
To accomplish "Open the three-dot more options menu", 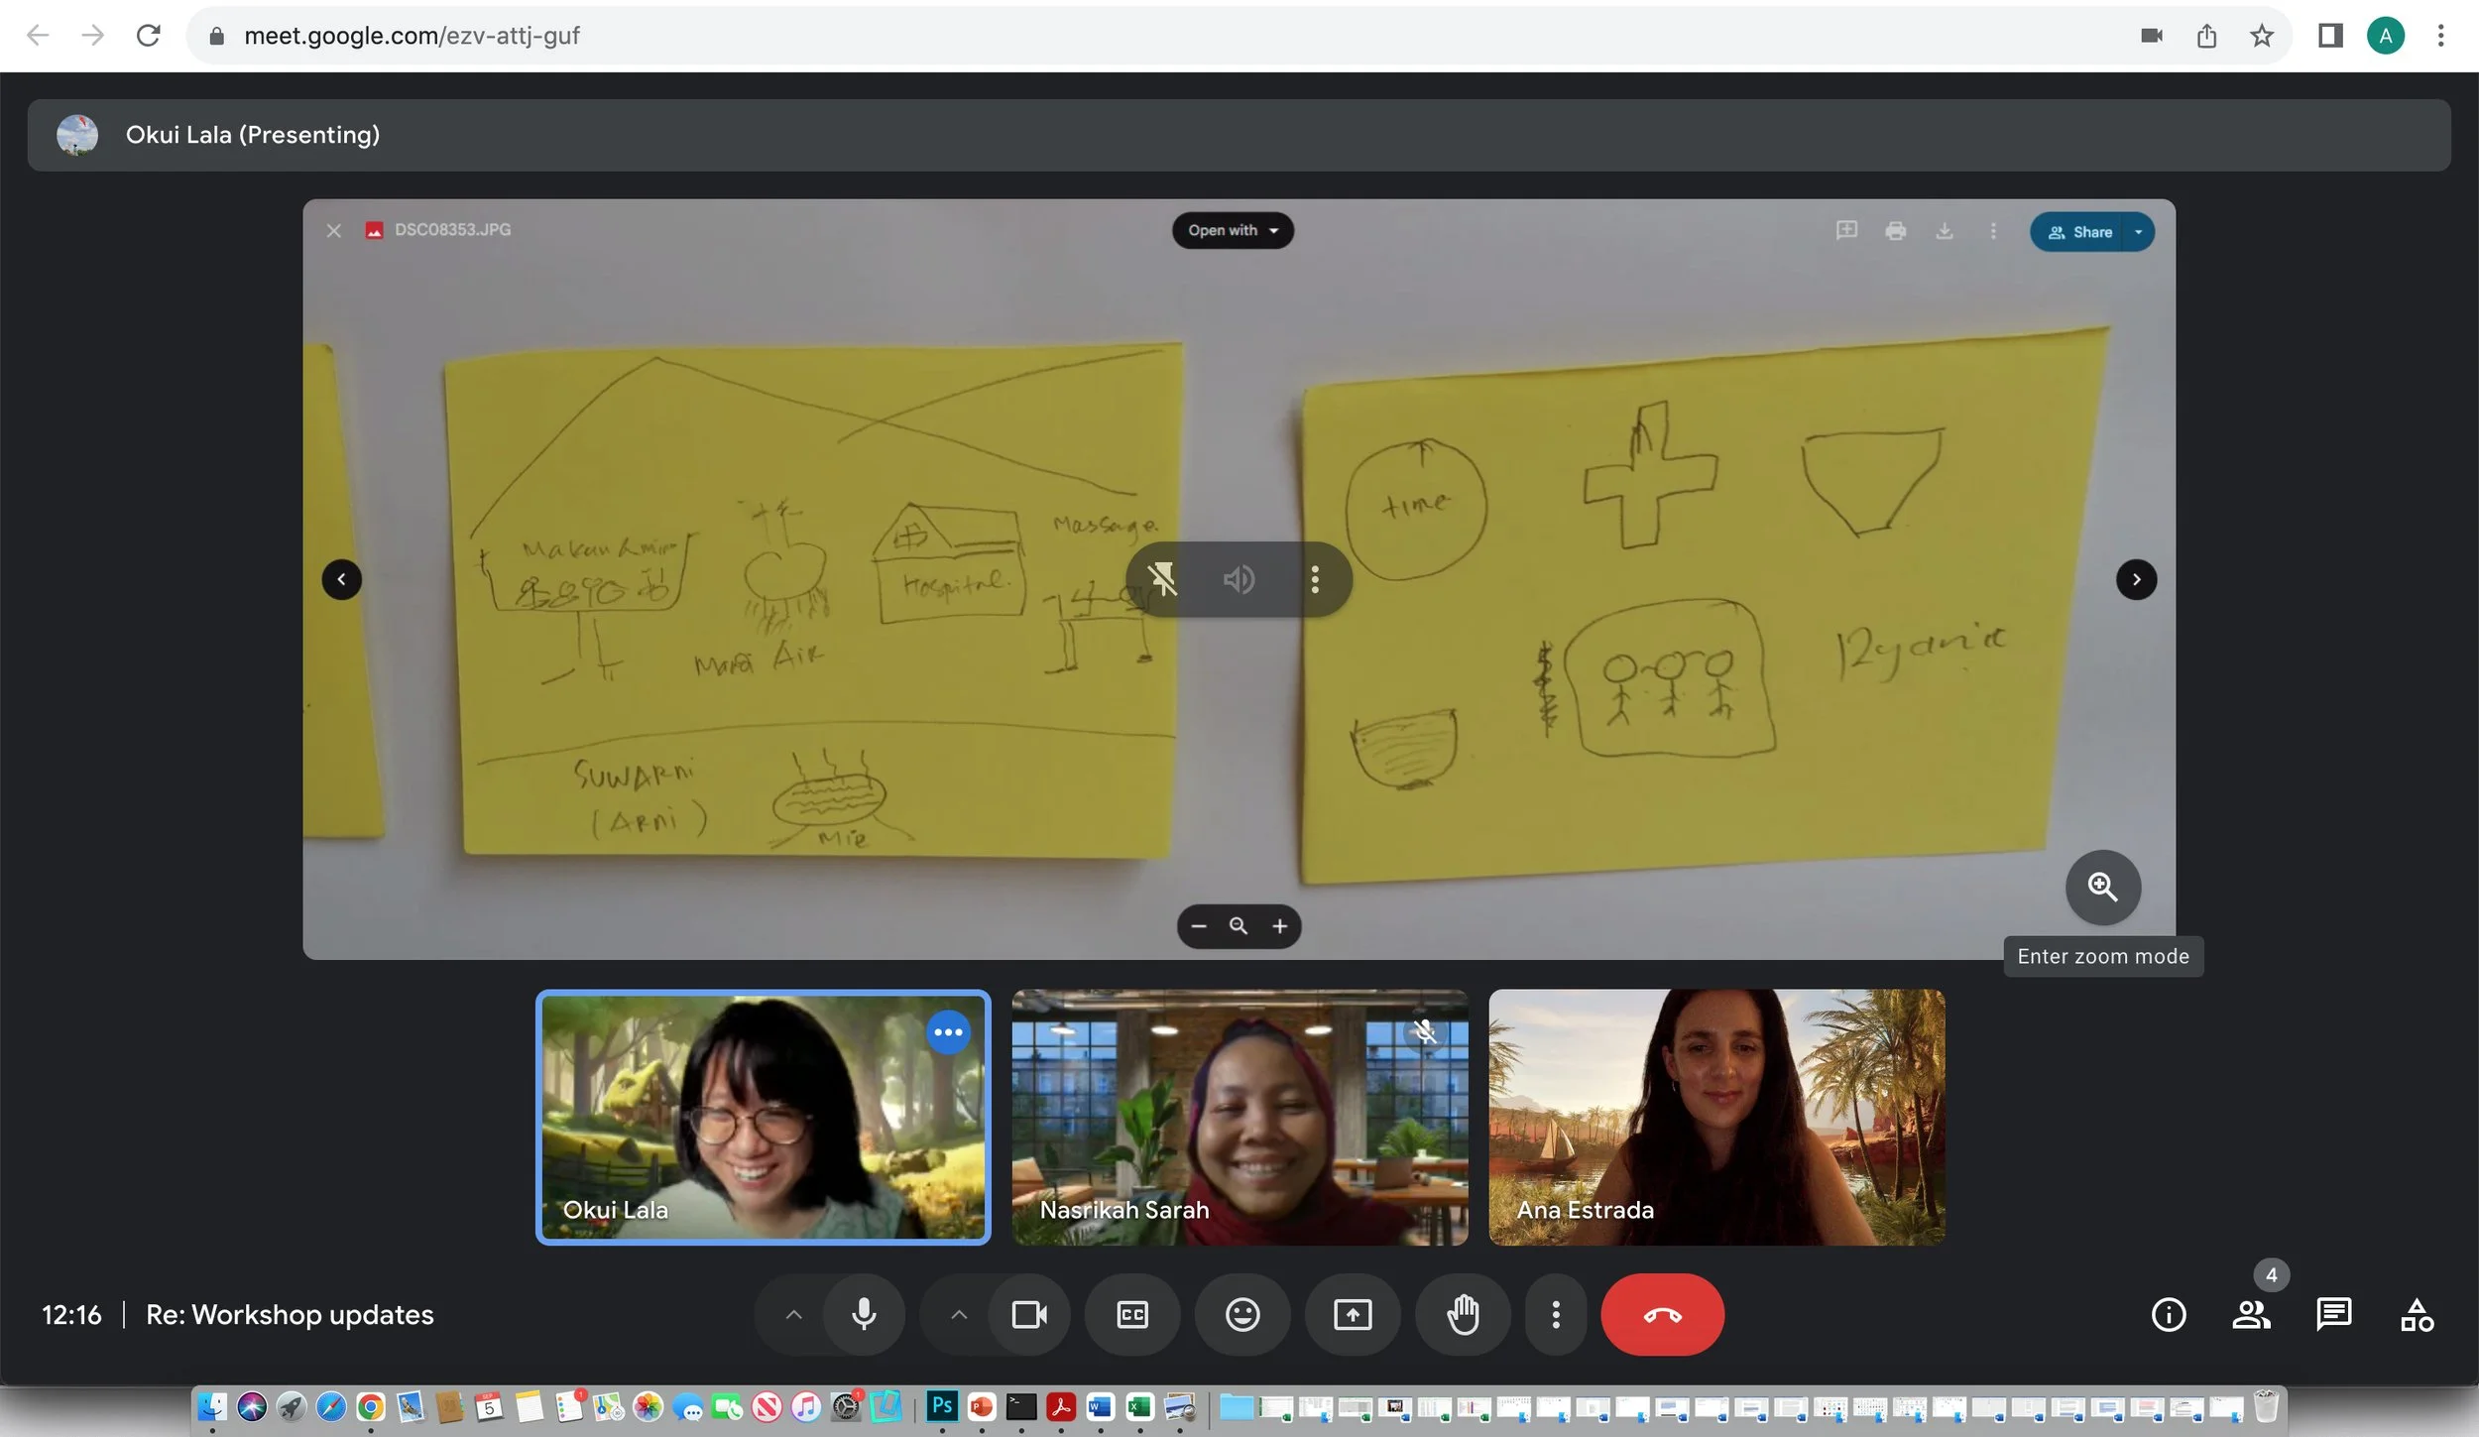I will point(1556,1315).
